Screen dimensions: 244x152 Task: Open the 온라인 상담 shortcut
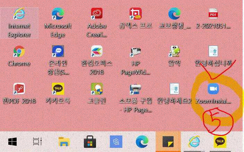pyautogui.click(x=58, y=60)
